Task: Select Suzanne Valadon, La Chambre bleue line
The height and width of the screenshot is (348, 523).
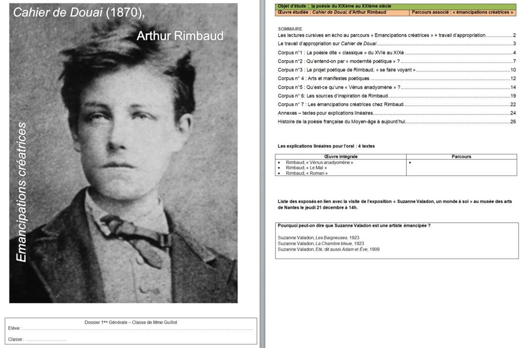Action: click(x=321, y=244)
